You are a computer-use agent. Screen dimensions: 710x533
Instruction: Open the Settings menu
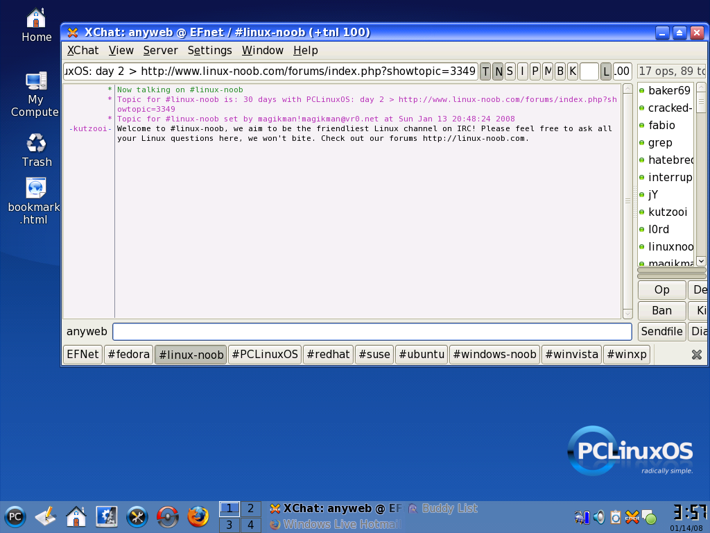[209, 50]
